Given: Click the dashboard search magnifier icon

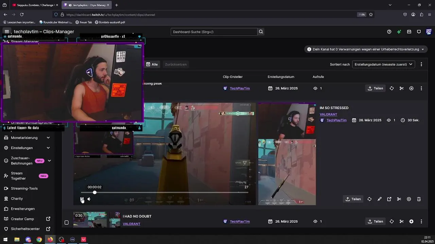Looking at the screenshot, I should [x=261, y=32].
